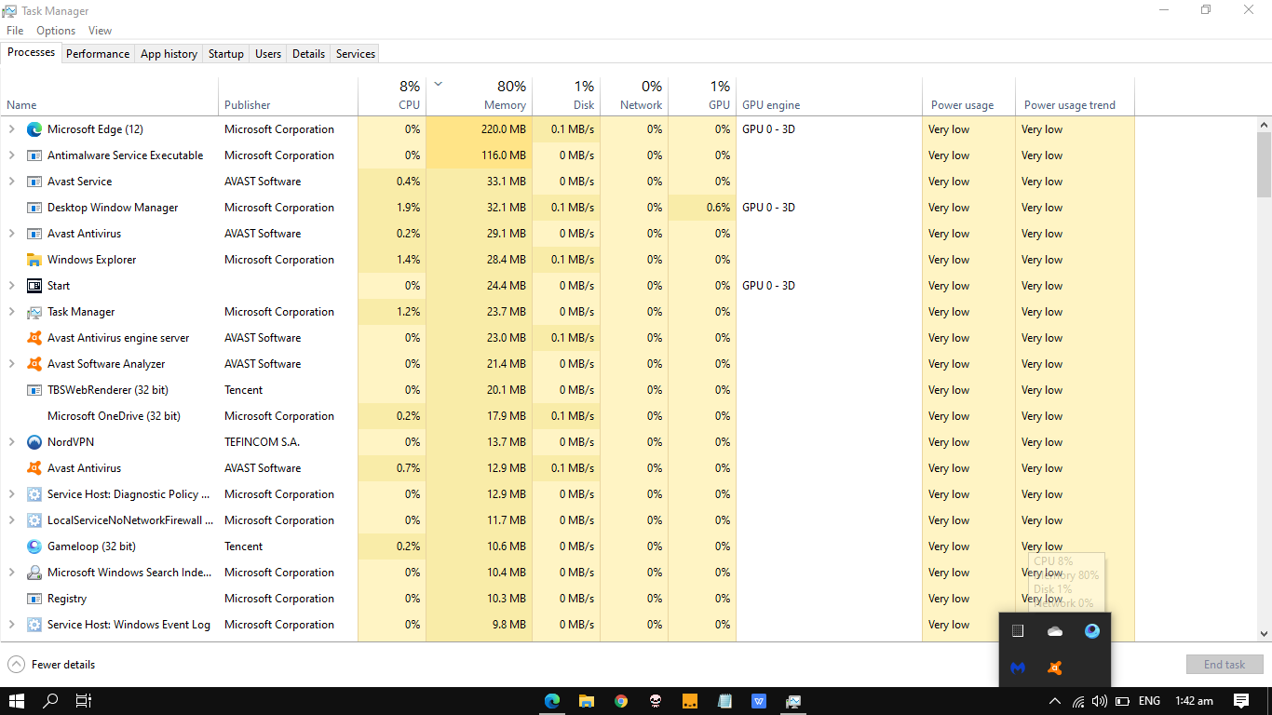Expand the Microsoft Edge (12) process group
1272x715 pixels.
(x=12, y=129)
